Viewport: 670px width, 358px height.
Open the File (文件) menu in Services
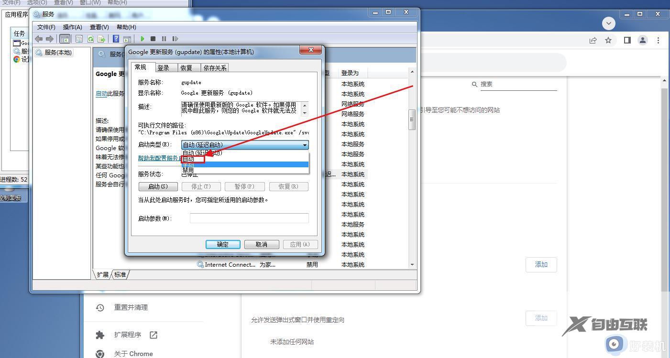click(x=46, y=27)
